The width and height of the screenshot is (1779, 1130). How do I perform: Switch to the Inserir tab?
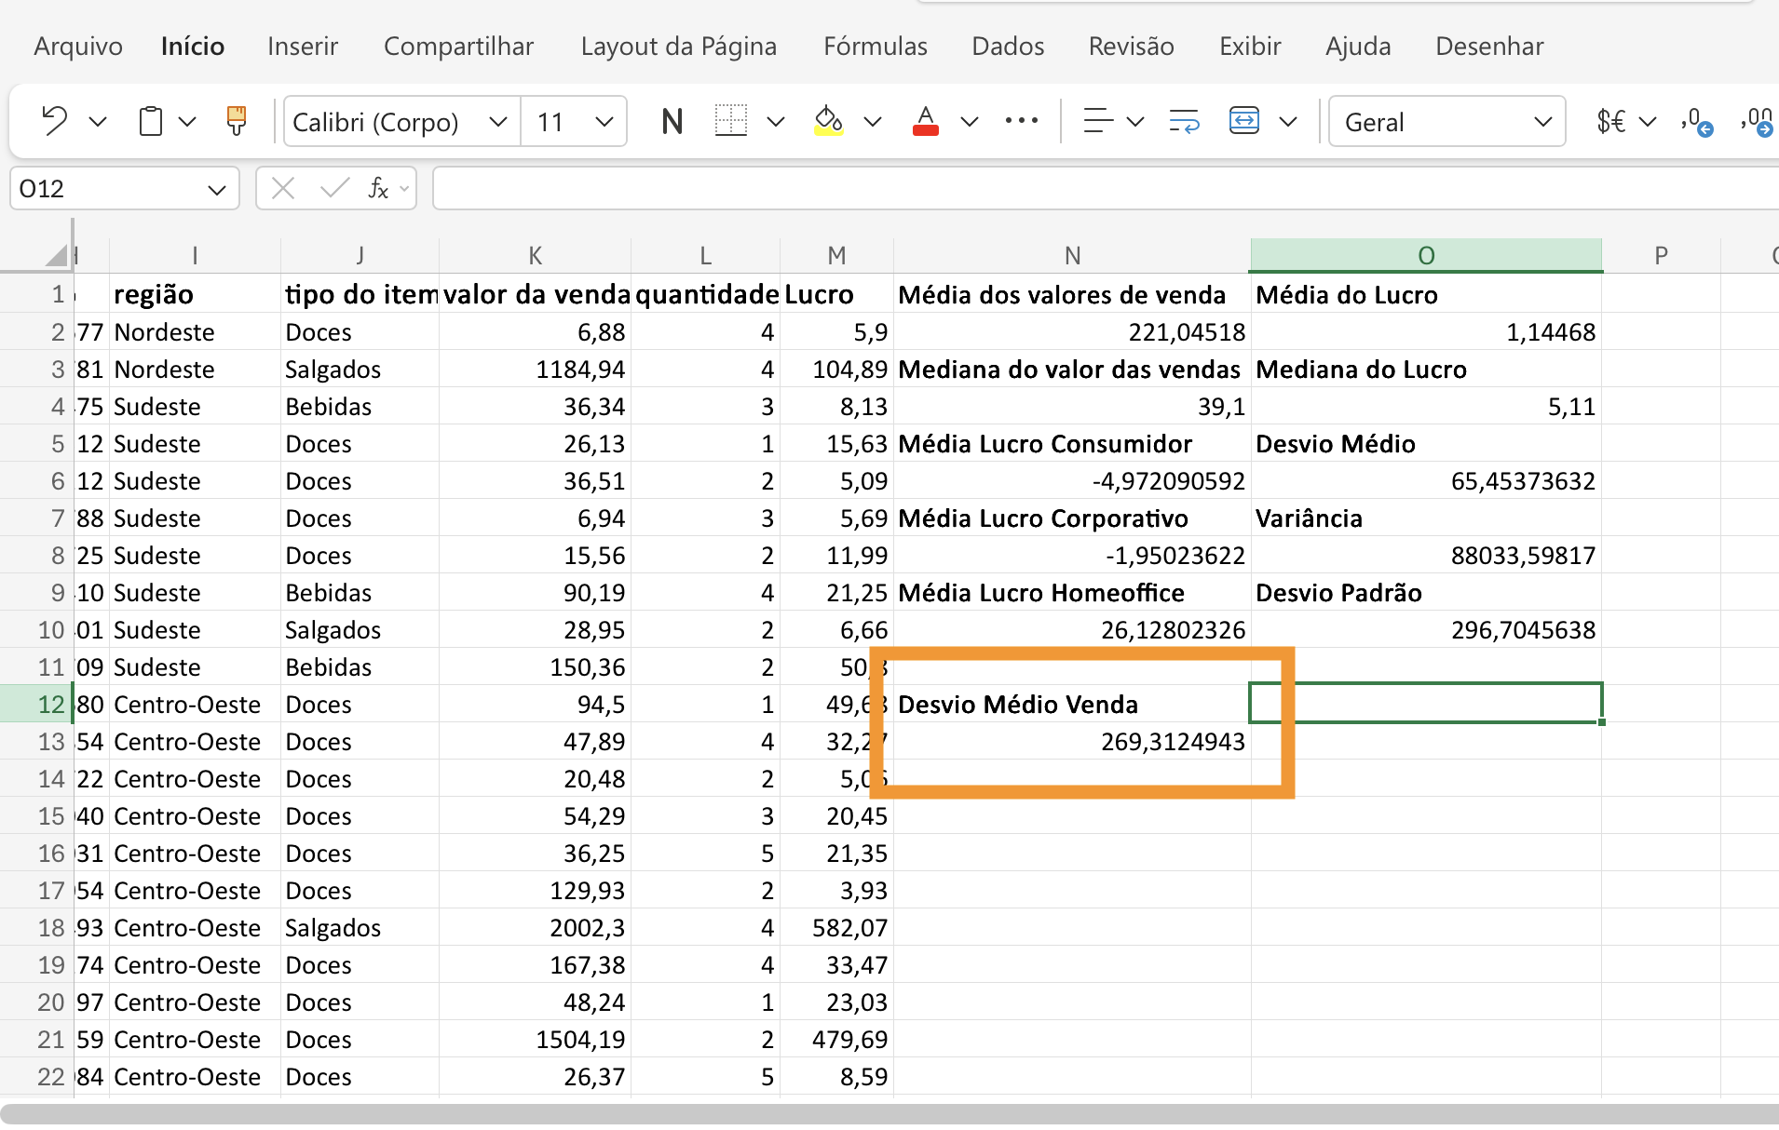coord(303,47)
